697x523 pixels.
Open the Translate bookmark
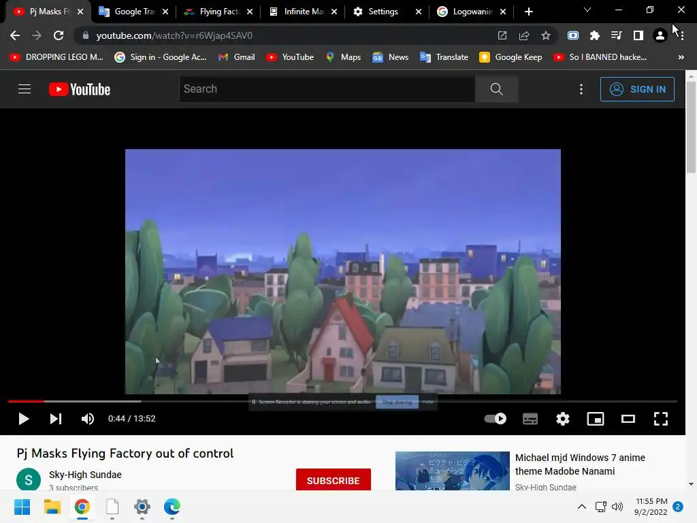pyautogui.click(x=444, y=57)
